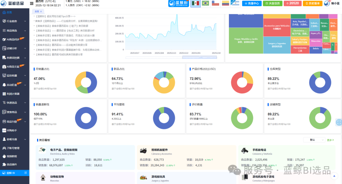Click the 月销量占比 donut chart
This screenshot has height=184, width=342.
click(86, 82)
